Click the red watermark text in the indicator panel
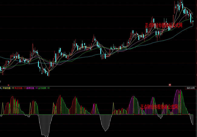This screenshot has width=197, height=137. (159, 107)
